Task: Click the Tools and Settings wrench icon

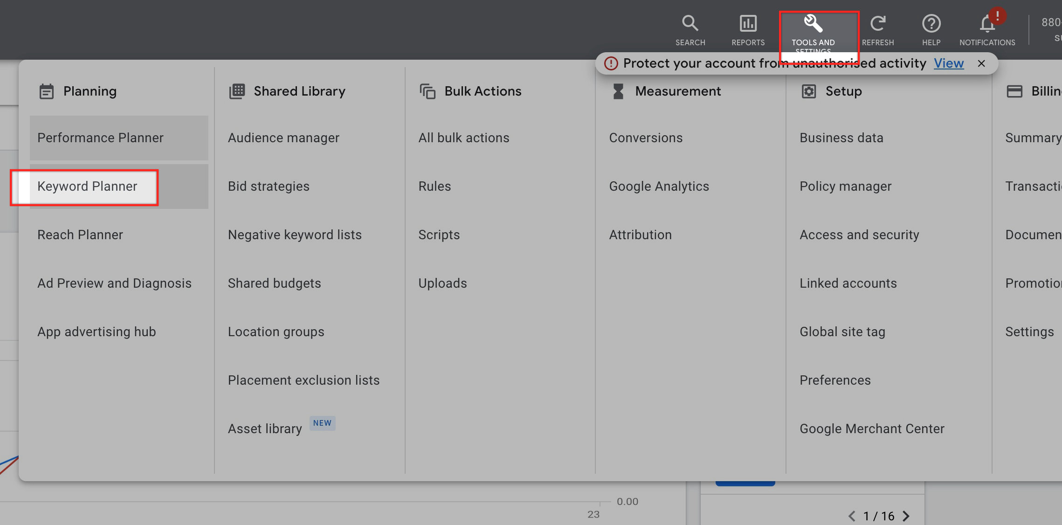Action: tap(813, 23)
